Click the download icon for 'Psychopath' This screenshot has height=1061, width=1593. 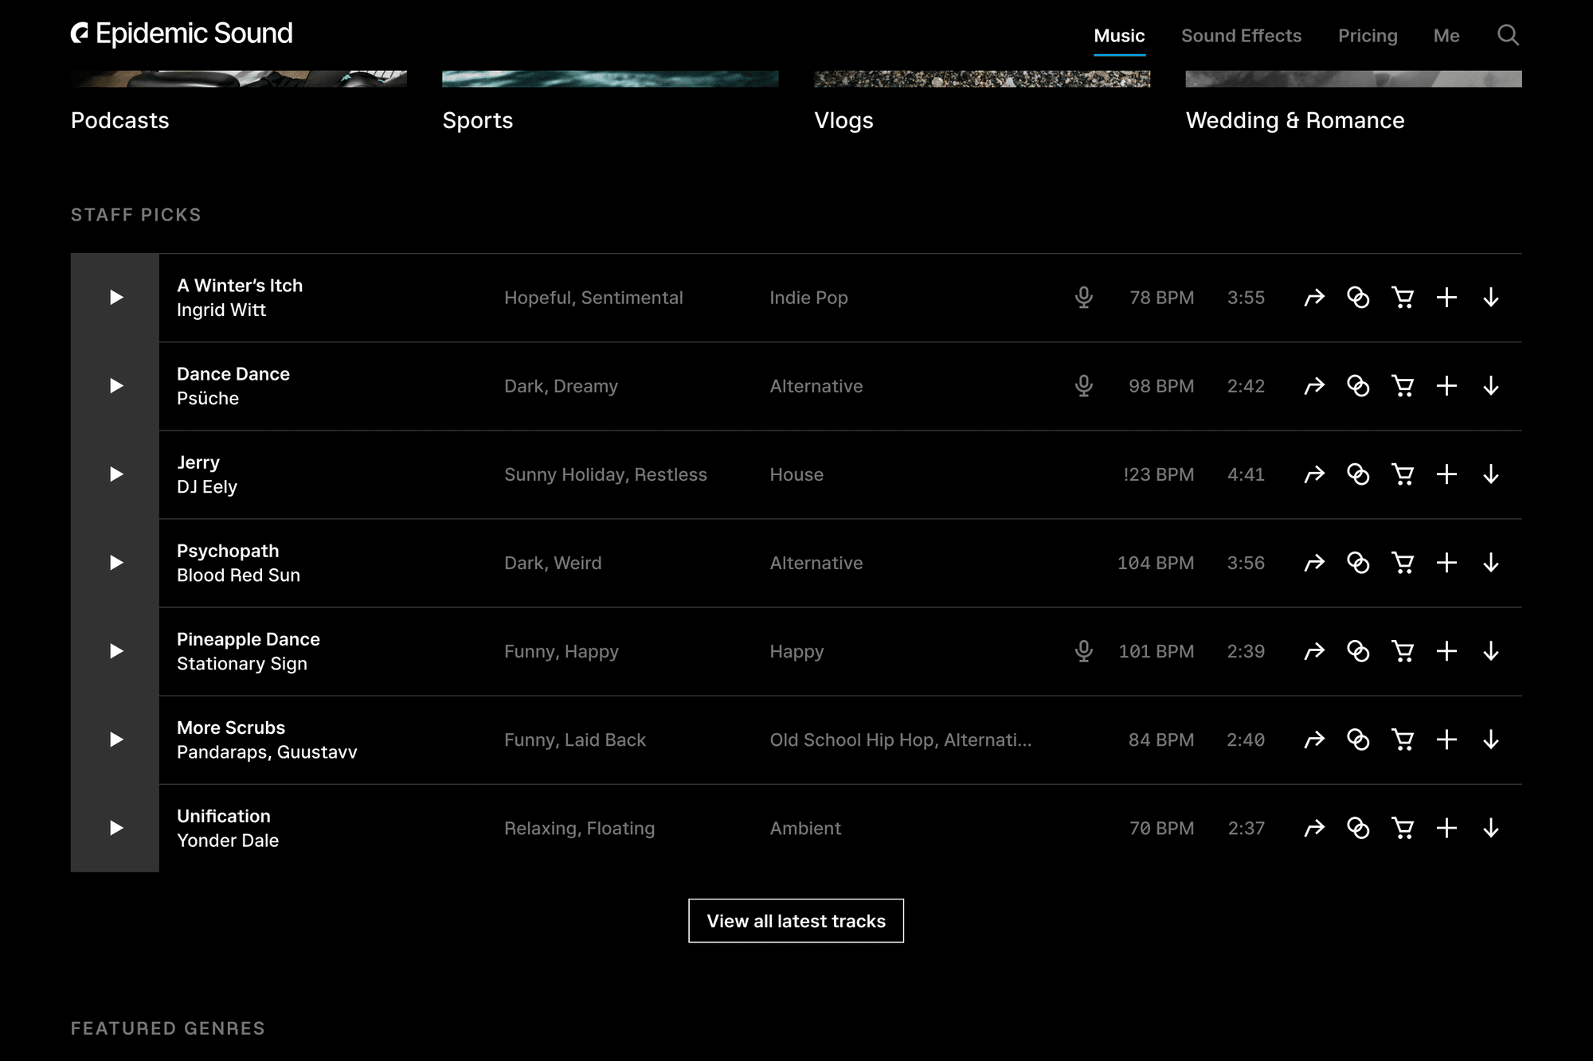click(x=1491, y=563)
